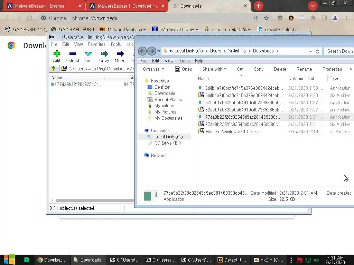Screen dimensions: 354x265
Task: Click Properties in Explorer toolbar
Action: 332,69
